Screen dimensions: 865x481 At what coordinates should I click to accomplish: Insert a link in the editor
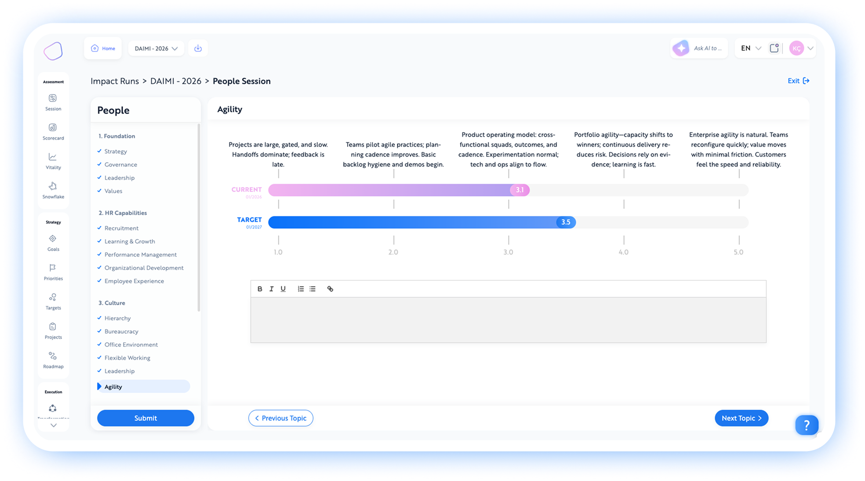tap(330, 289)
